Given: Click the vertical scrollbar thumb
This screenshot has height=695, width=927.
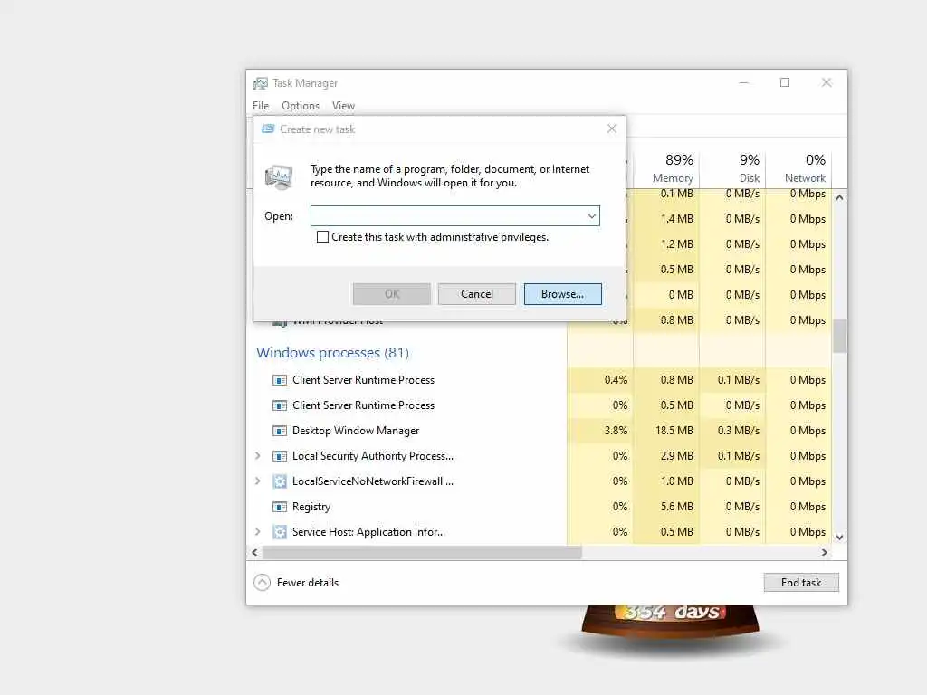Looking at the screenshot, I should (839, 336).
